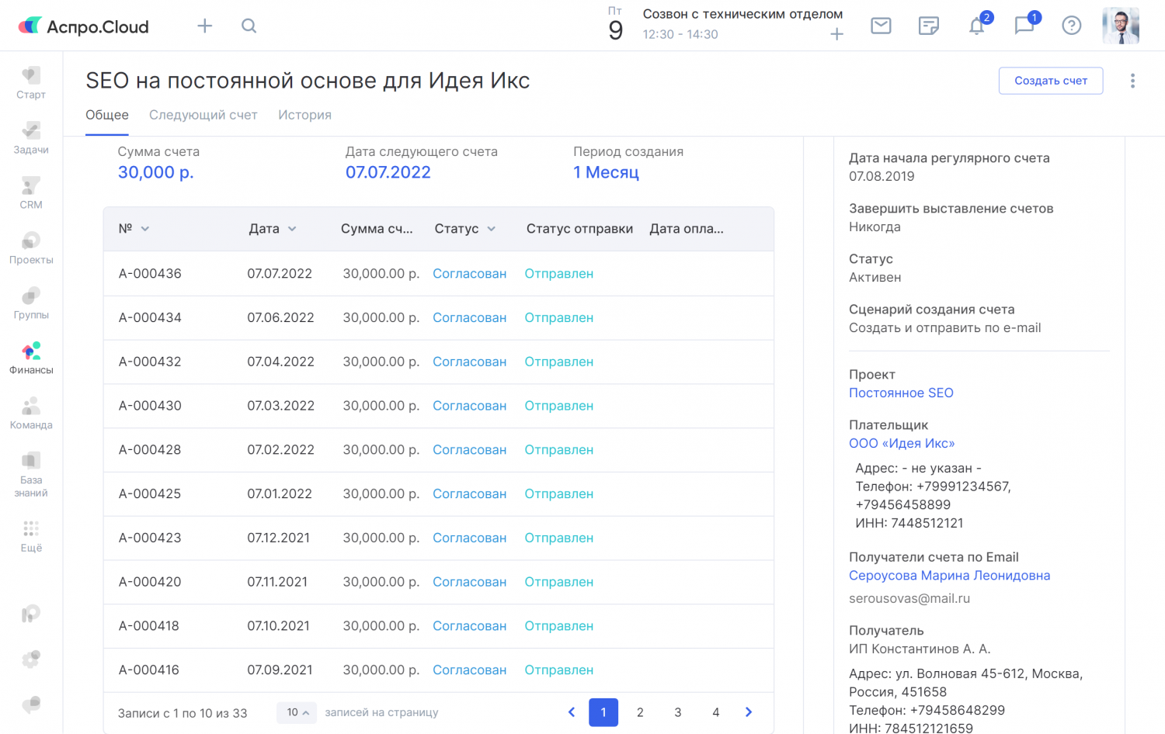Open the search magnifier icon
1165x734 pixels.
pos(249,26)
